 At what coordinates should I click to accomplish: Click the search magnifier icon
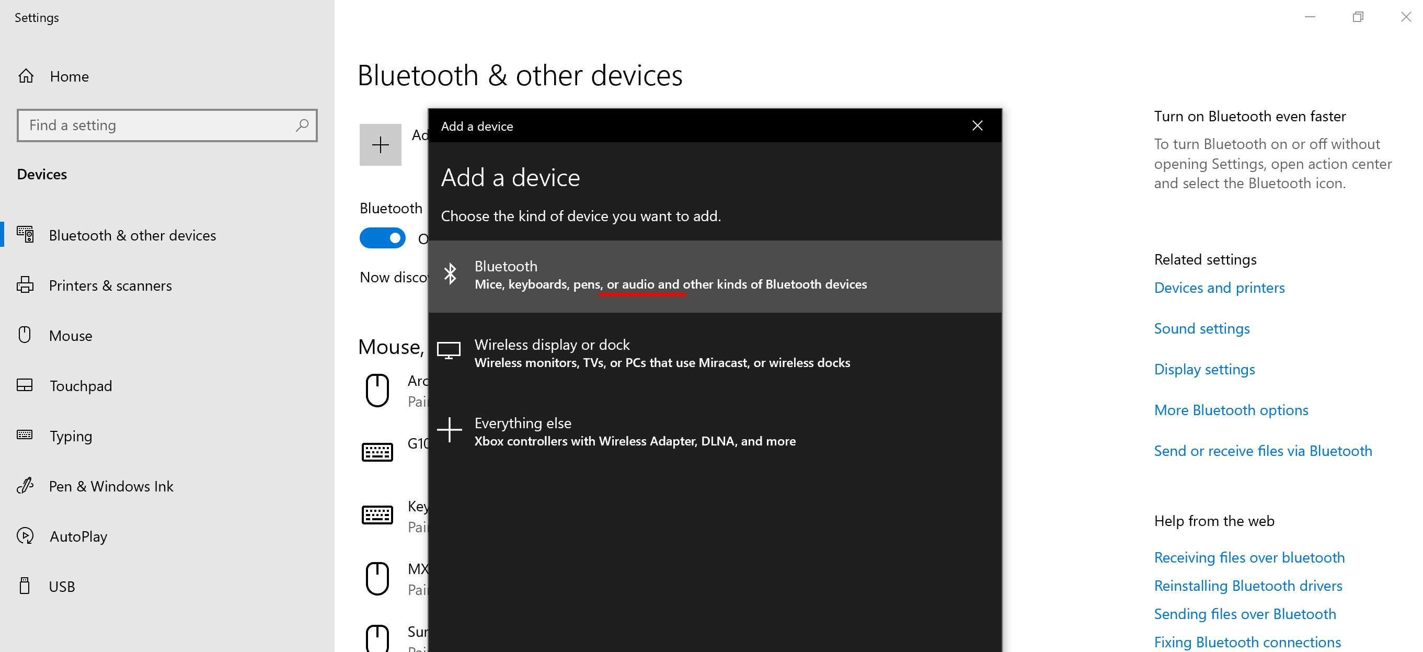(302, 125)
